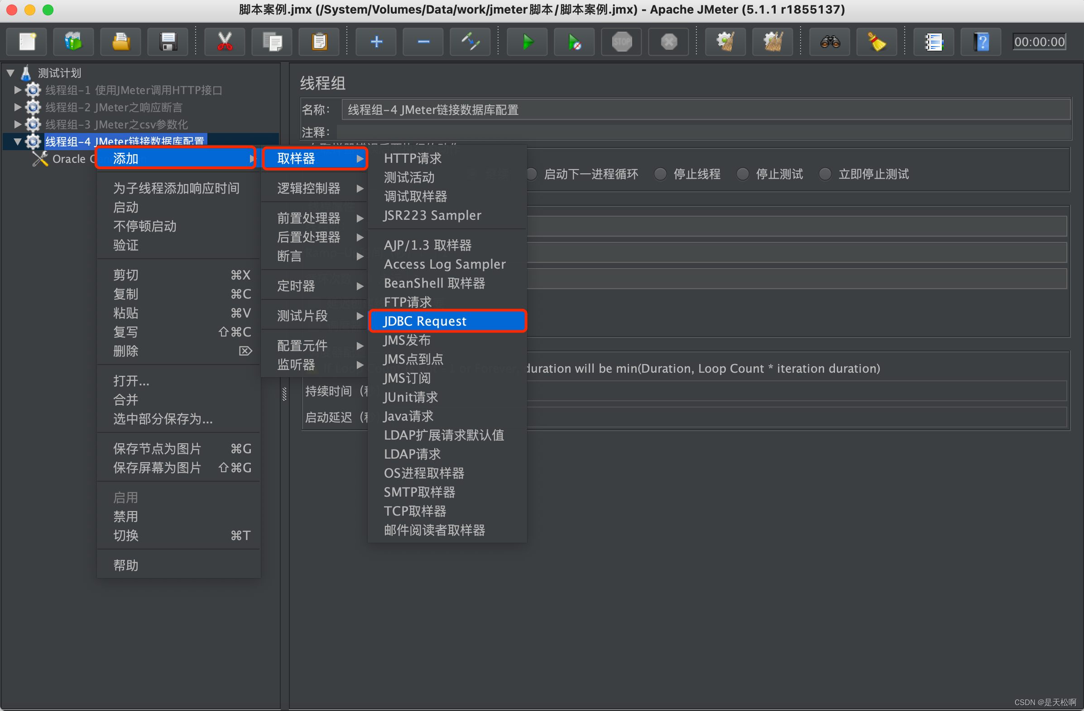Screen dimensions: 1084x711
Task: Click the Toggle enable/disable icon
Action: coord(470,42)
